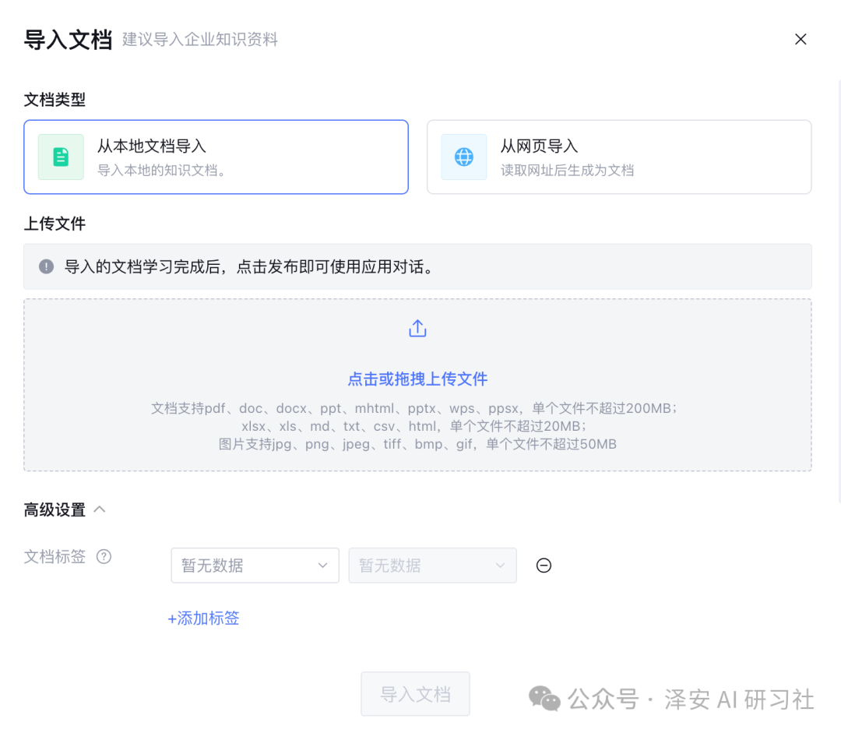Click 读取网址后生成为文档 description
This screenshot has height=733, width=841.
(568, 171)
